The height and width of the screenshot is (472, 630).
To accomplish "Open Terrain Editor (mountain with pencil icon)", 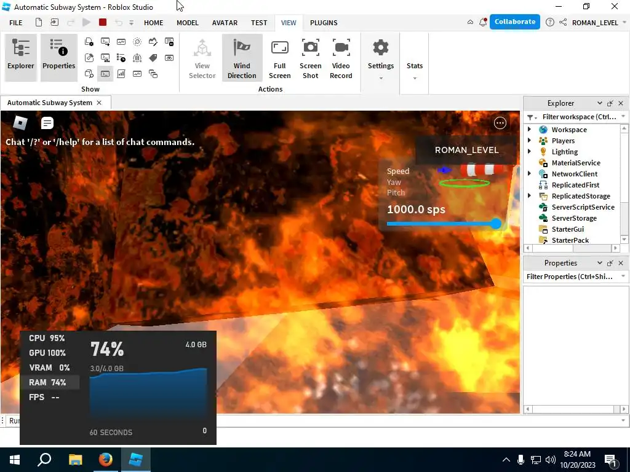I will (x=153, y=42).
